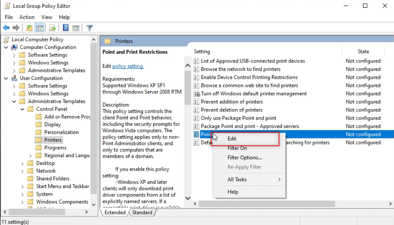Expand the Windows Components node
The image size is (394, 225).
22,202
